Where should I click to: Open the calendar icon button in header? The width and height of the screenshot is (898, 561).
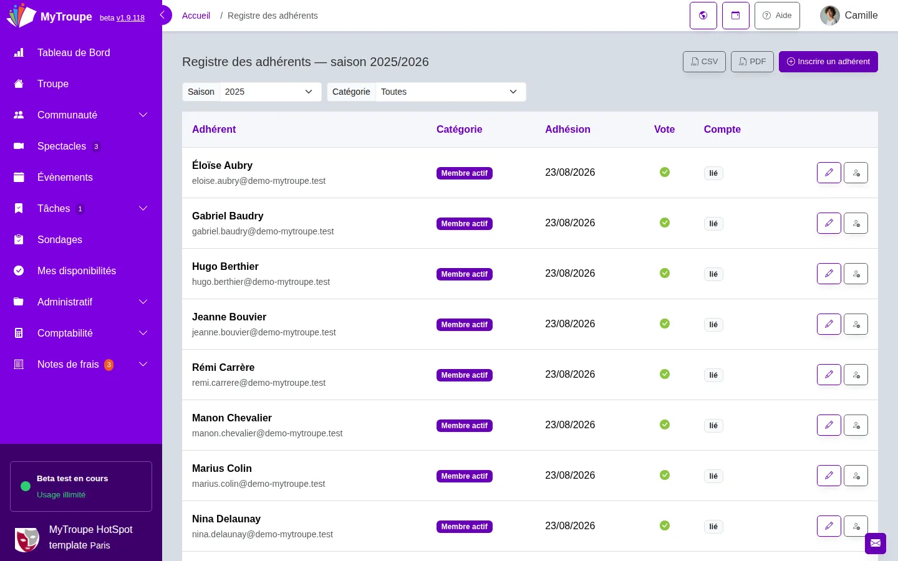(x=736, y=16)
